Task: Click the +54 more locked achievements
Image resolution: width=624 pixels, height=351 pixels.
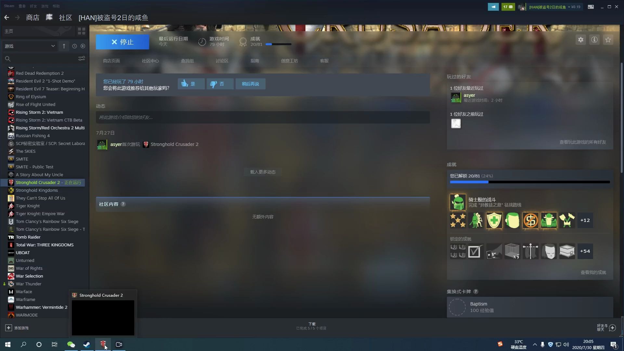Action: pyautogui.click(x=585, y=251)
